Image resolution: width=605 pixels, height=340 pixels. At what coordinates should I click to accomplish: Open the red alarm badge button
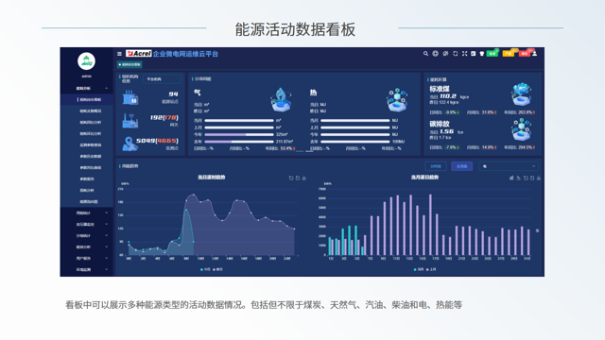click(x=525, y=54)
